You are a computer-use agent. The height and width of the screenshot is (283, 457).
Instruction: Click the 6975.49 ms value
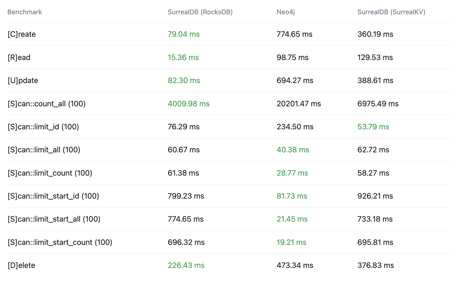pos(378,104)
